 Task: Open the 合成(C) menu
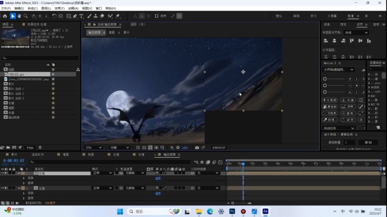point(33,8)
